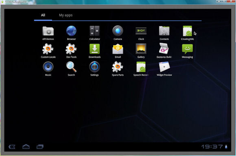The height and width of the screenshot is (156, 236).
Task: Switch to the My apps tab
Action: [66, 15]
